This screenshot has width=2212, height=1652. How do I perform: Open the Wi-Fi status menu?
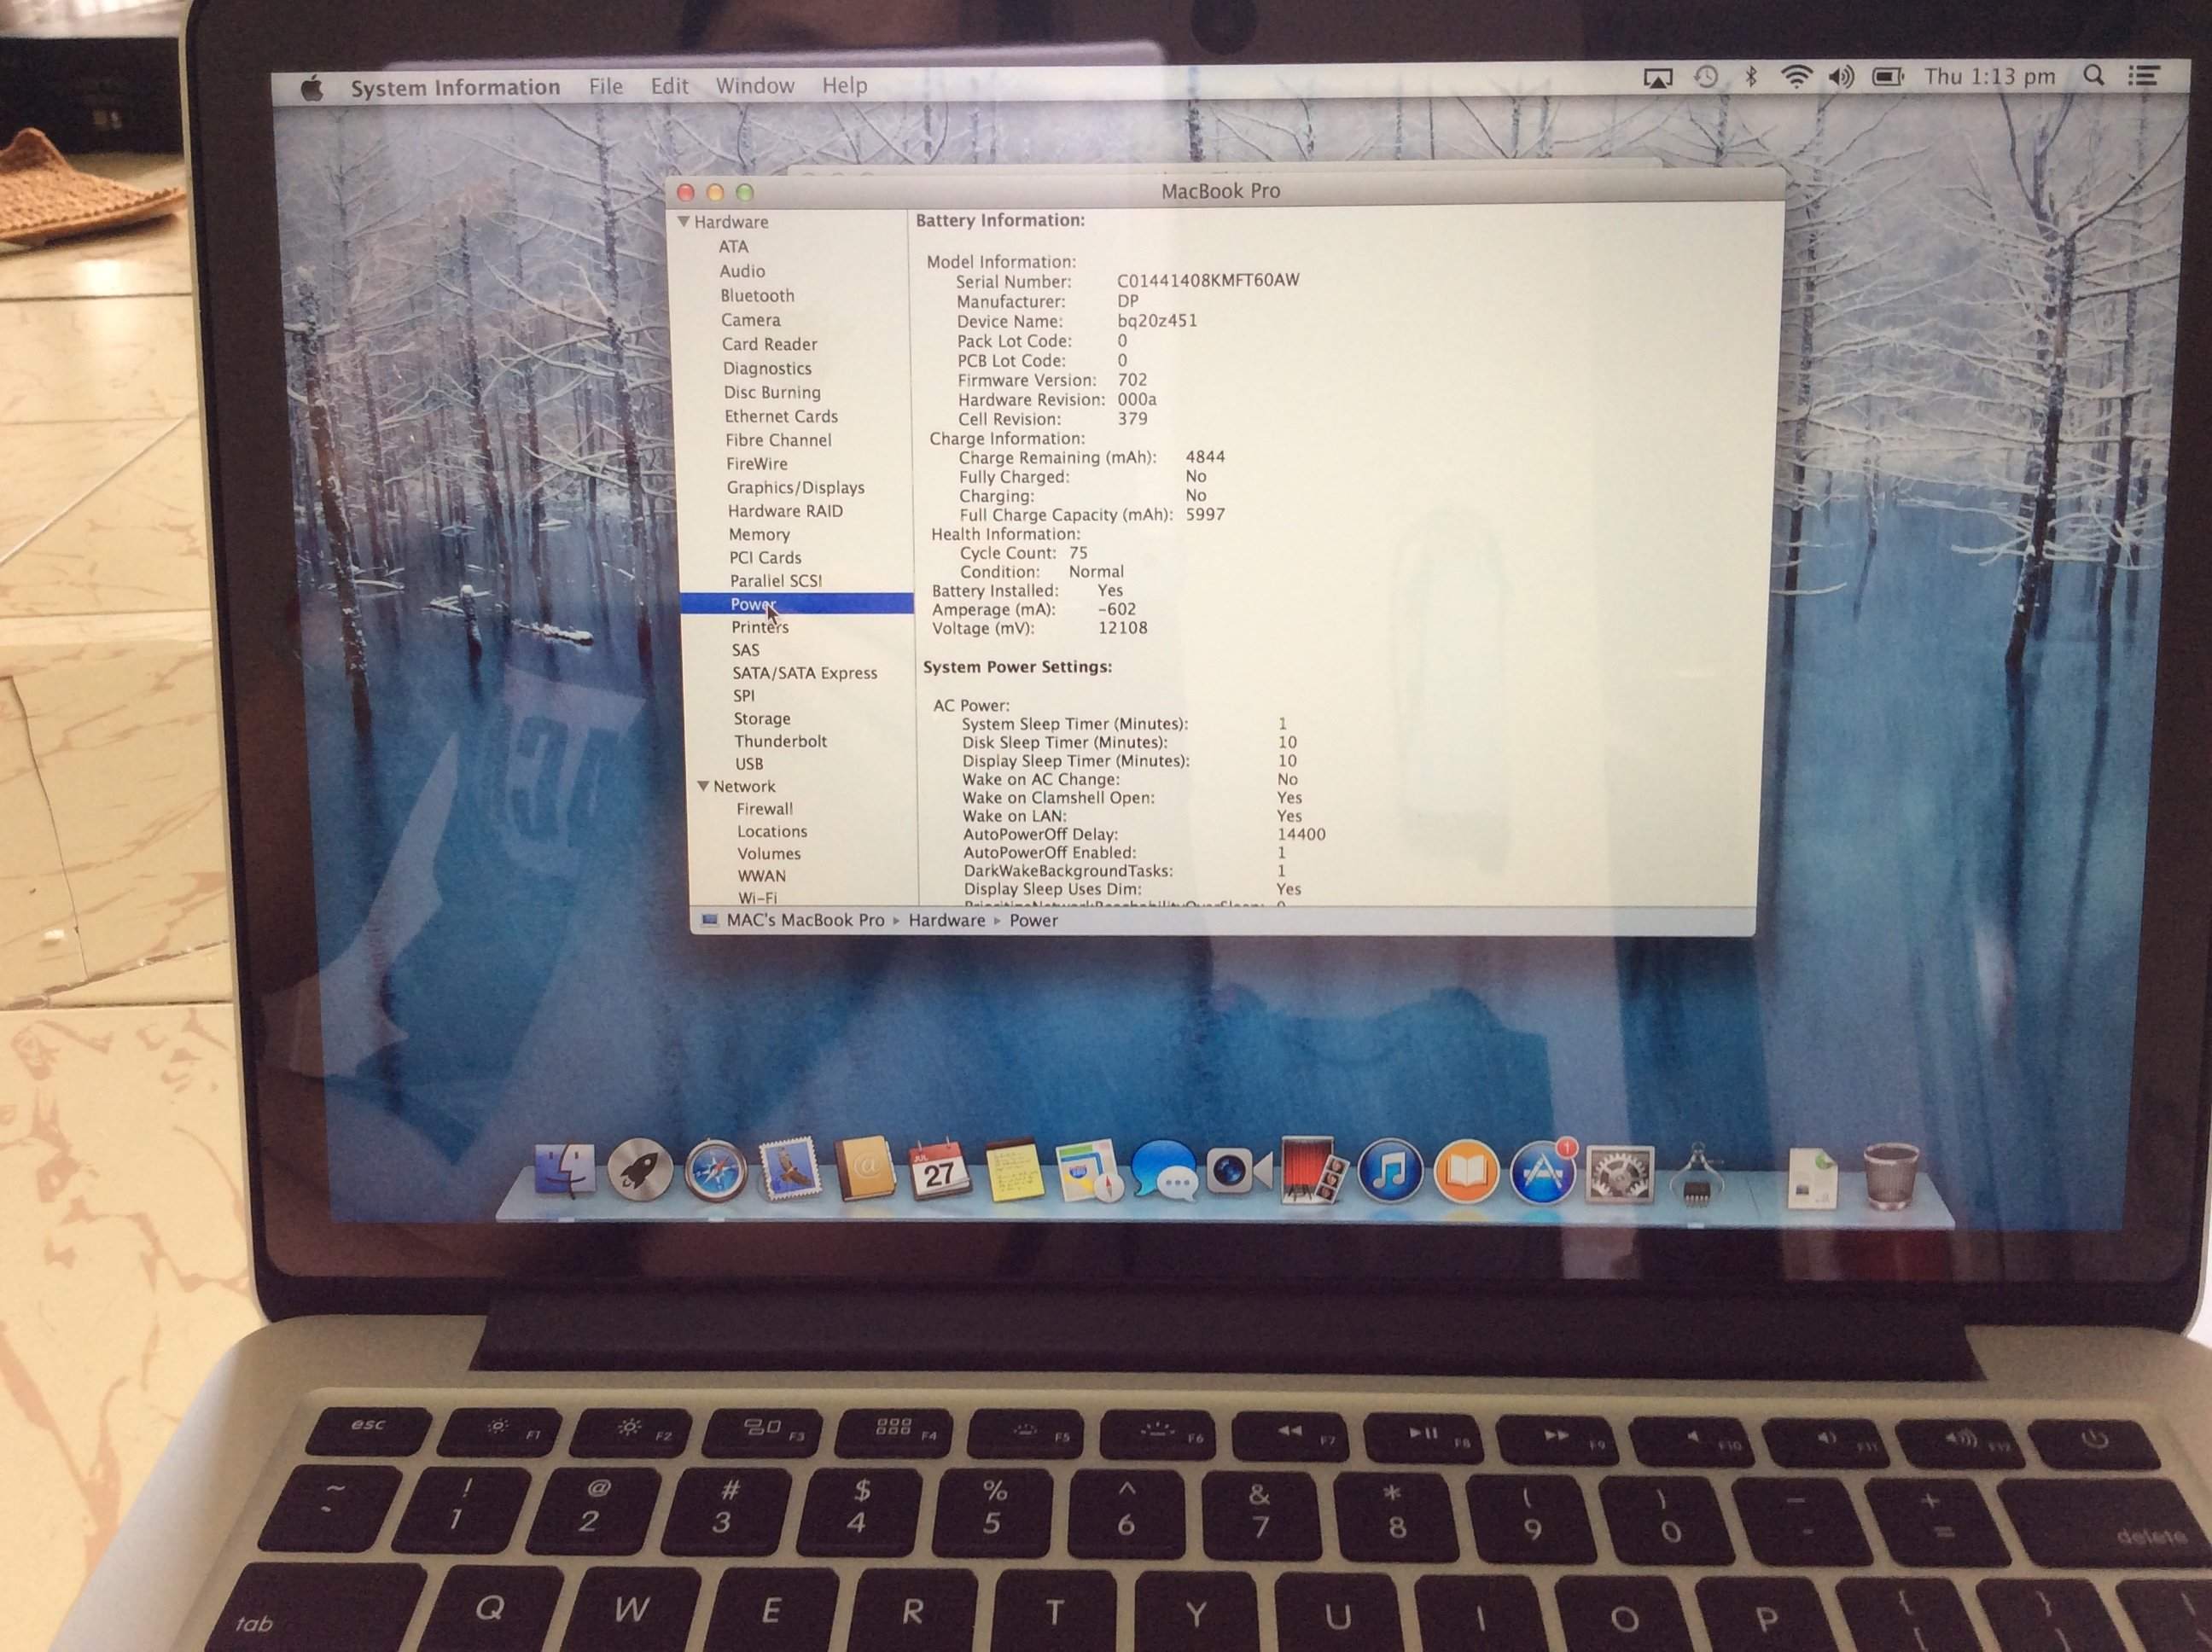coord(1796,76)
